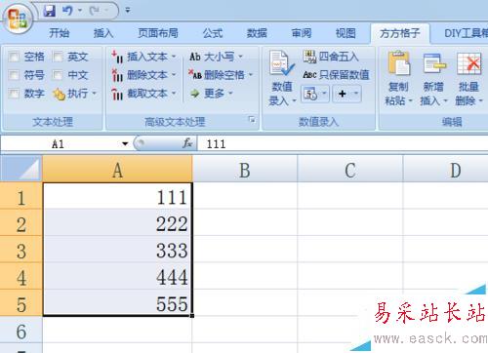
Task: Open the 公式 tab
Action: click(x=213, y=33)
